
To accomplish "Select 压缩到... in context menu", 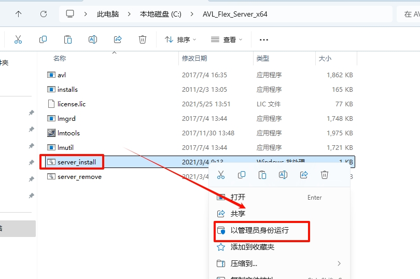I will (x=279, y=263).
